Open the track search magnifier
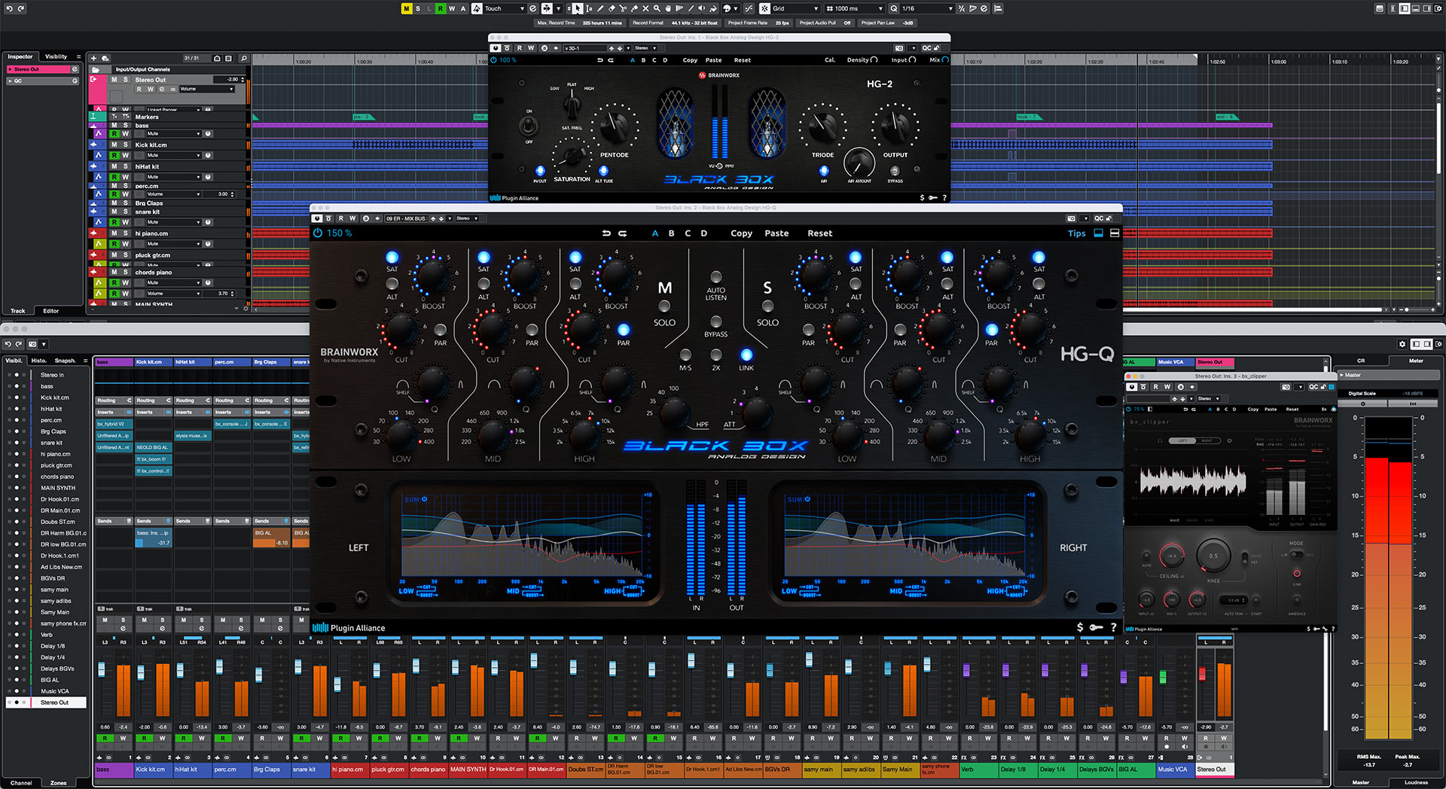 [x=243, y=58]
